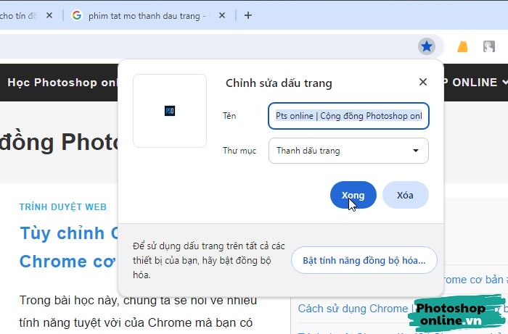Close the 'Chỉnh sửa dấu trang' dialog
508x334 pixels.
tap(423, 82)
